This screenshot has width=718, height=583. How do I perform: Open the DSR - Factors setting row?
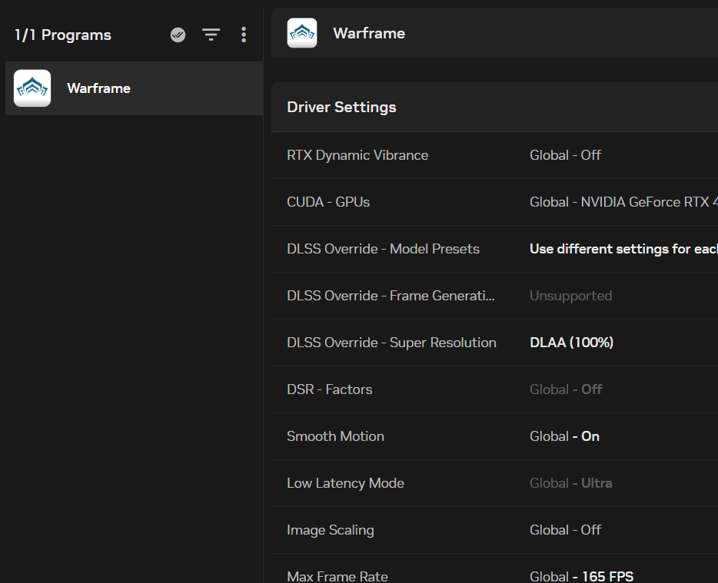click(494, 389)
